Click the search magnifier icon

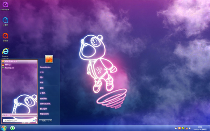[34, 121]
